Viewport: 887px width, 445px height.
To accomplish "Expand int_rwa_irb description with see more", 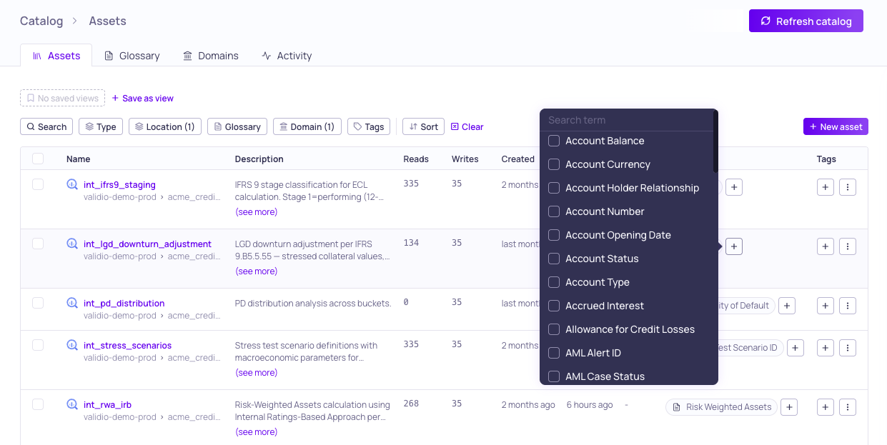I will click(x=256, y=431).
